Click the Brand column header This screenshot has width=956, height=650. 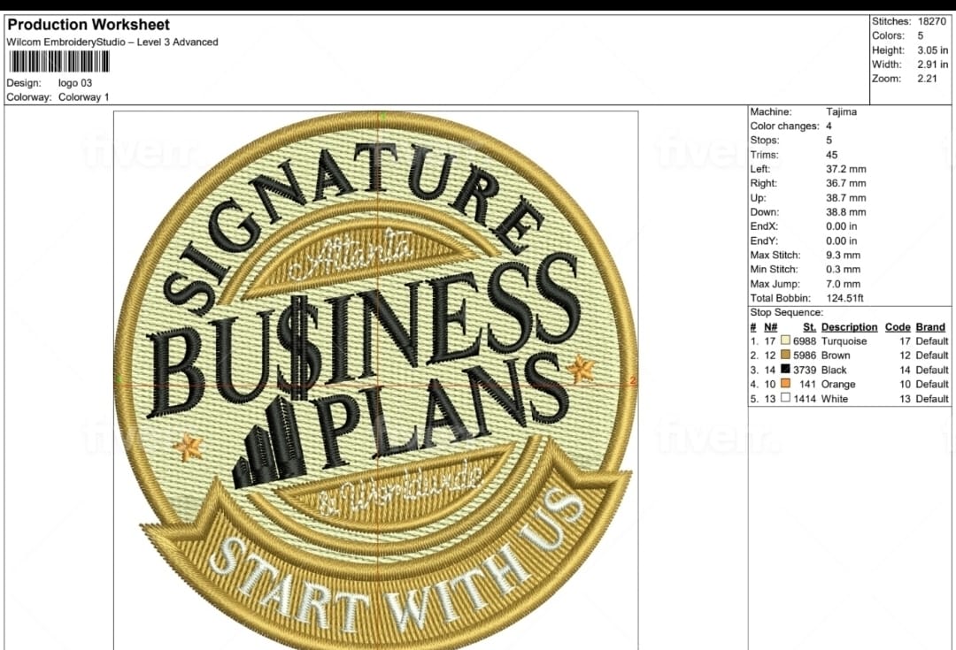pyautogui.click(x=930, y=327)
